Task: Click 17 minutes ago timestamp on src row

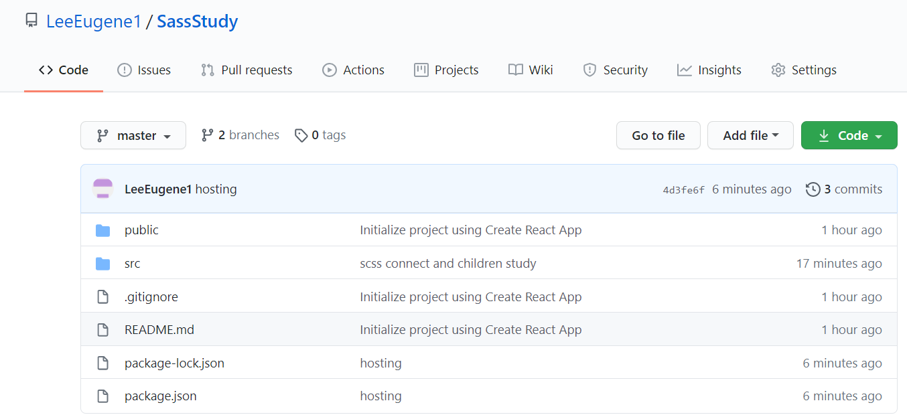Action: 839,263
